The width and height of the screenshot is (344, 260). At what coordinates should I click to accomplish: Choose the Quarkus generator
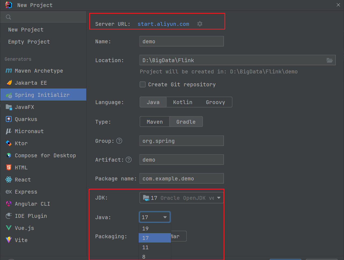43,119
